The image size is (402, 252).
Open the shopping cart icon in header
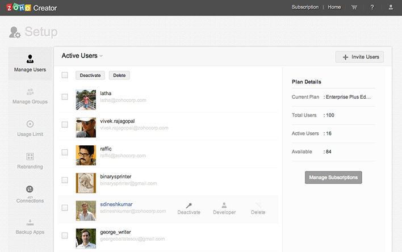click(354, 7)
